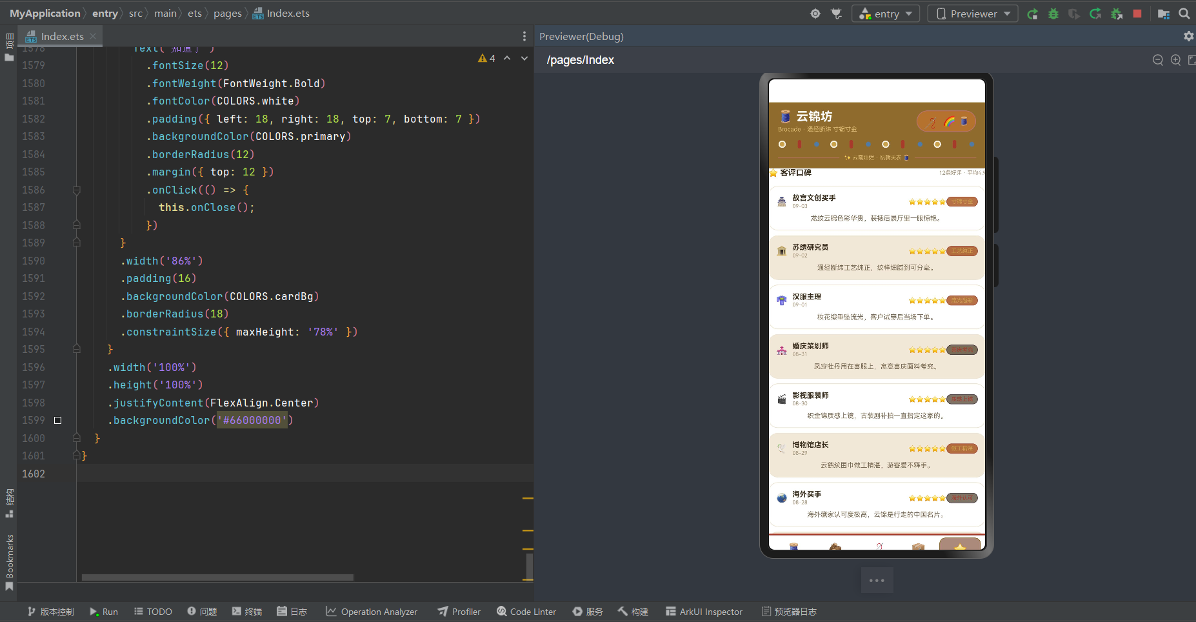
Task: Click the warnings indicator showing 4
Action: (486, 58)
